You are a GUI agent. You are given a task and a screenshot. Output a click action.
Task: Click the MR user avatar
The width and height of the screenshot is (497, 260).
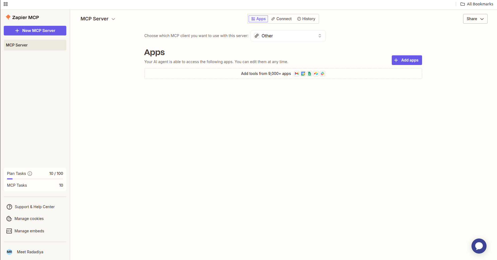[9, 252]
